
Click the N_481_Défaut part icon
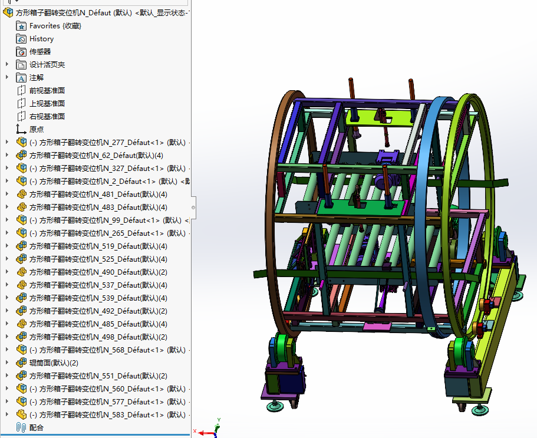pos(21,194)
